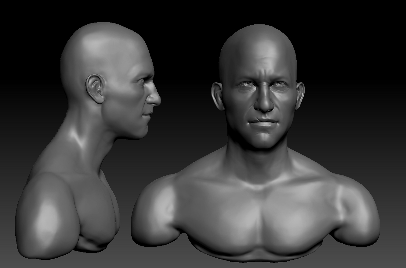
Task: Click the ear on the profile-view bust
Action: tap(95, 89)
